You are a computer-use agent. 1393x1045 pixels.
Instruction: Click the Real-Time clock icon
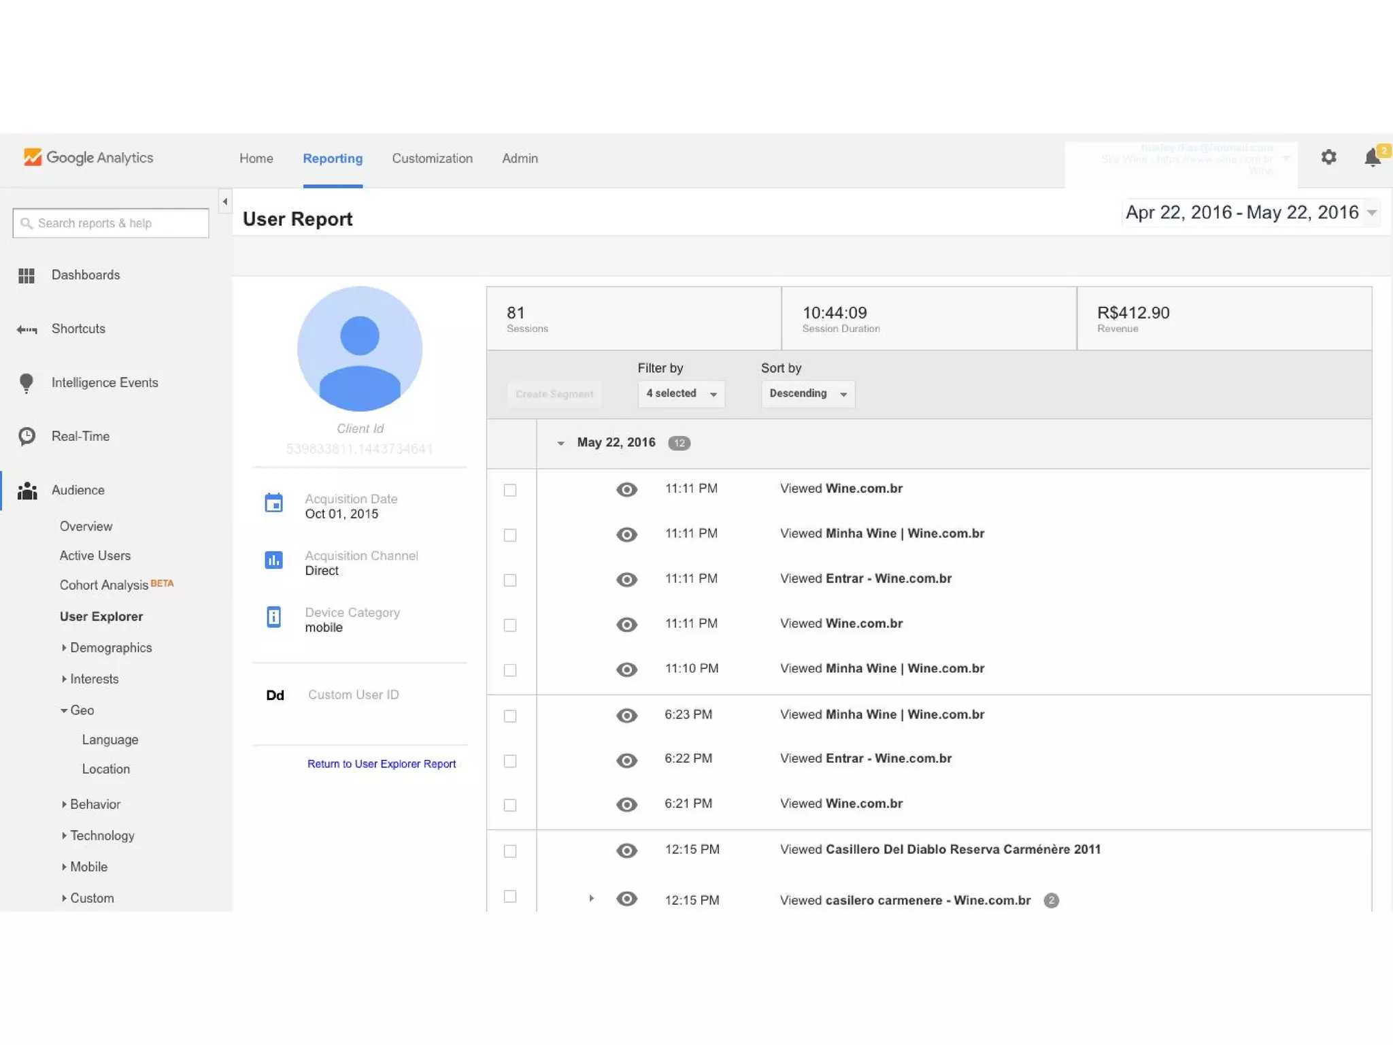[27, 436]
